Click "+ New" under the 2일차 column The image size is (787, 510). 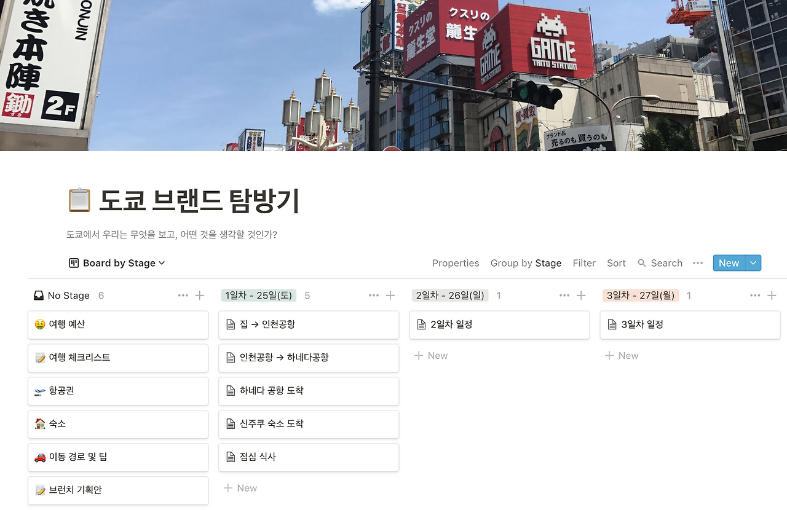tap(430, 355)
